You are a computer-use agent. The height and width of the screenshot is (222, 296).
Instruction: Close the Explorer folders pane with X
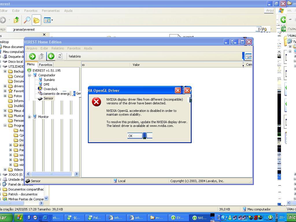(44, 35)
